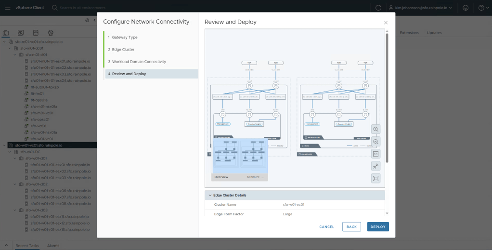This screenshot has width=492, height=250.
Task: Click the Overview minimap thumbnail
Action: pos(240,156)
